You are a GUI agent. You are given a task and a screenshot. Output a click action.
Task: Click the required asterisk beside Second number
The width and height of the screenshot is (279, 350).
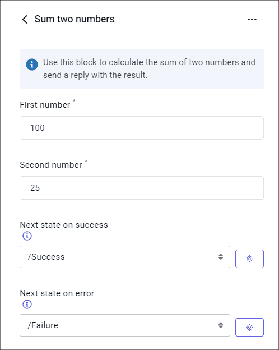86,161
